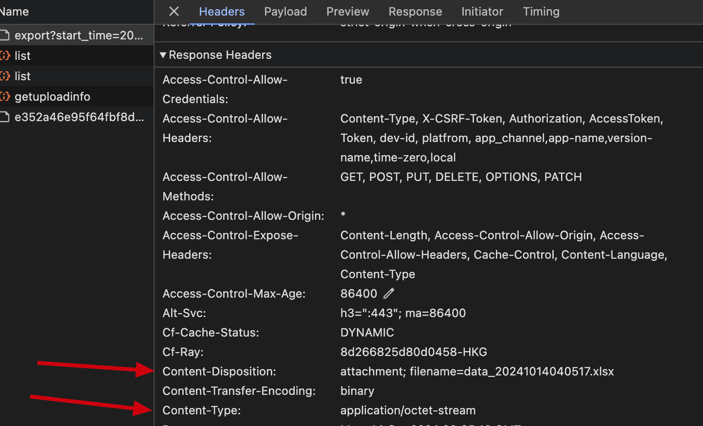
Task: Click the JSON icon of upper list request
Action: [5, 56]
